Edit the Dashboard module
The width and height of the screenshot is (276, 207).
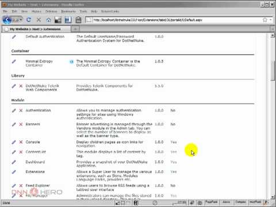click(x=14, y=162)
